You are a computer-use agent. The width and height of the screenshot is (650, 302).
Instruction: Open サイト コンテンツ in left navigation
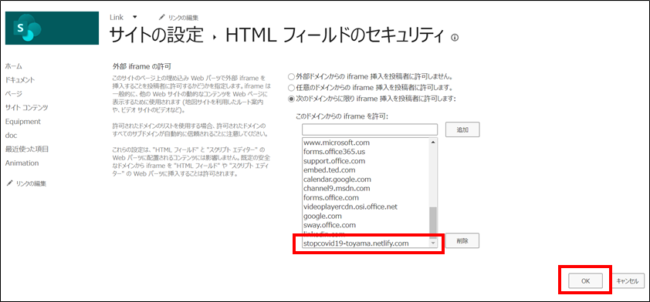pos(26,108)
